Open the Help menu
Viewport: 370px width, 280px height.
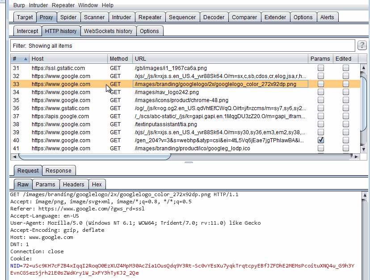point(108,5)
